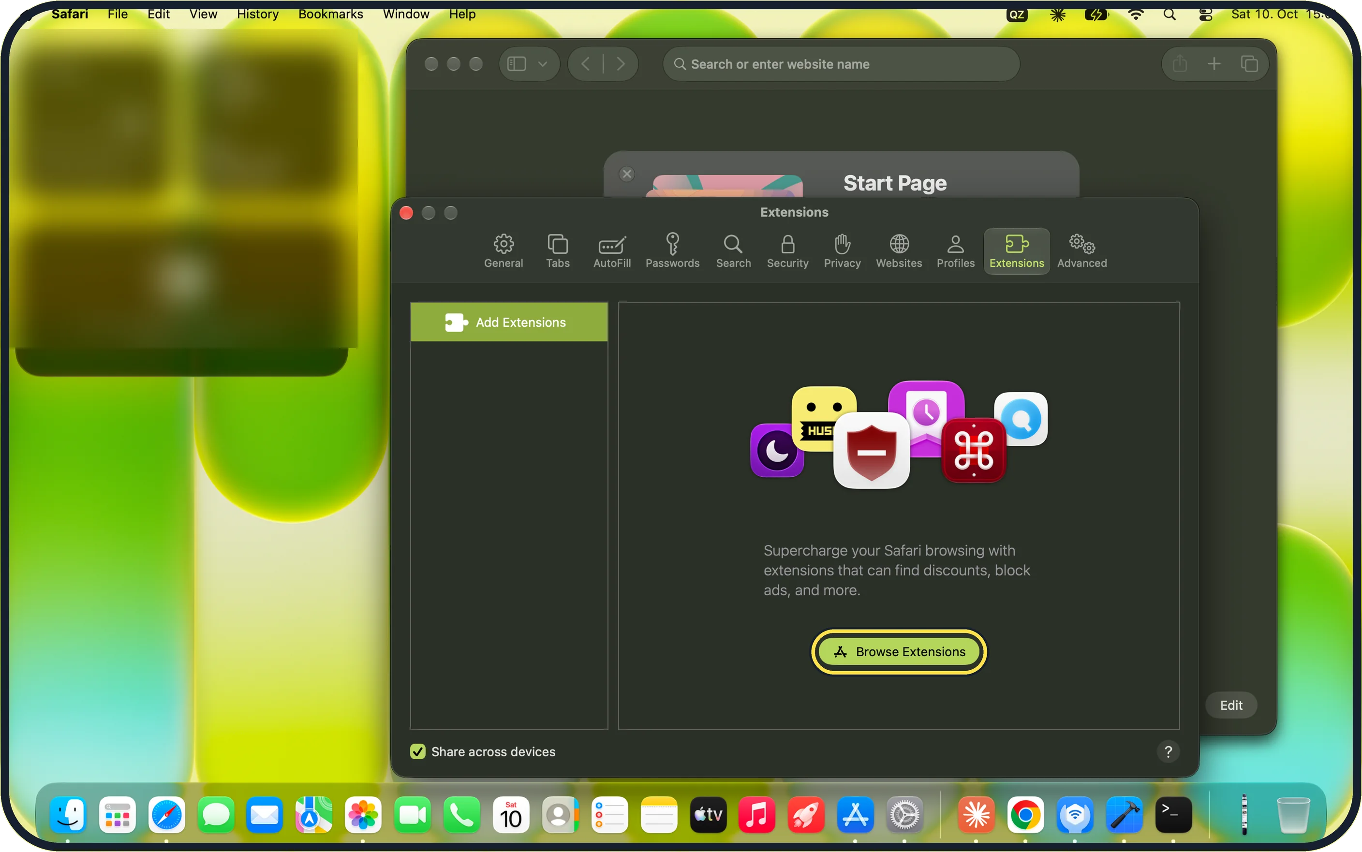Screen dimensions: 1362x852
Task: Open the Bookmarks menu
Action: point(331,14)
